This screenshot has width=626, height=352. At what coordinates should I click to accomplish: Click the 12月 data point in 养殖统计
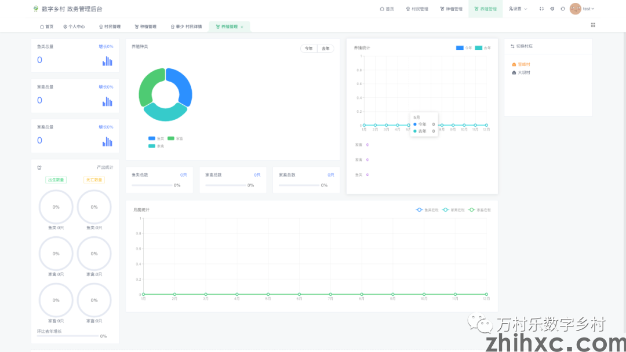[486, 125]
